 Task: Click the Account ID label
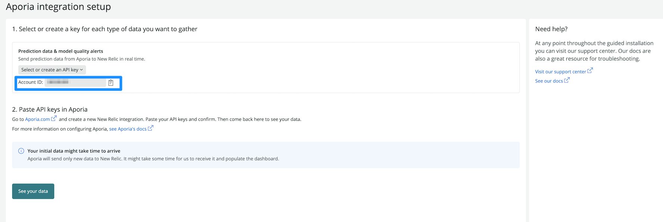click(x=31, y=82)
